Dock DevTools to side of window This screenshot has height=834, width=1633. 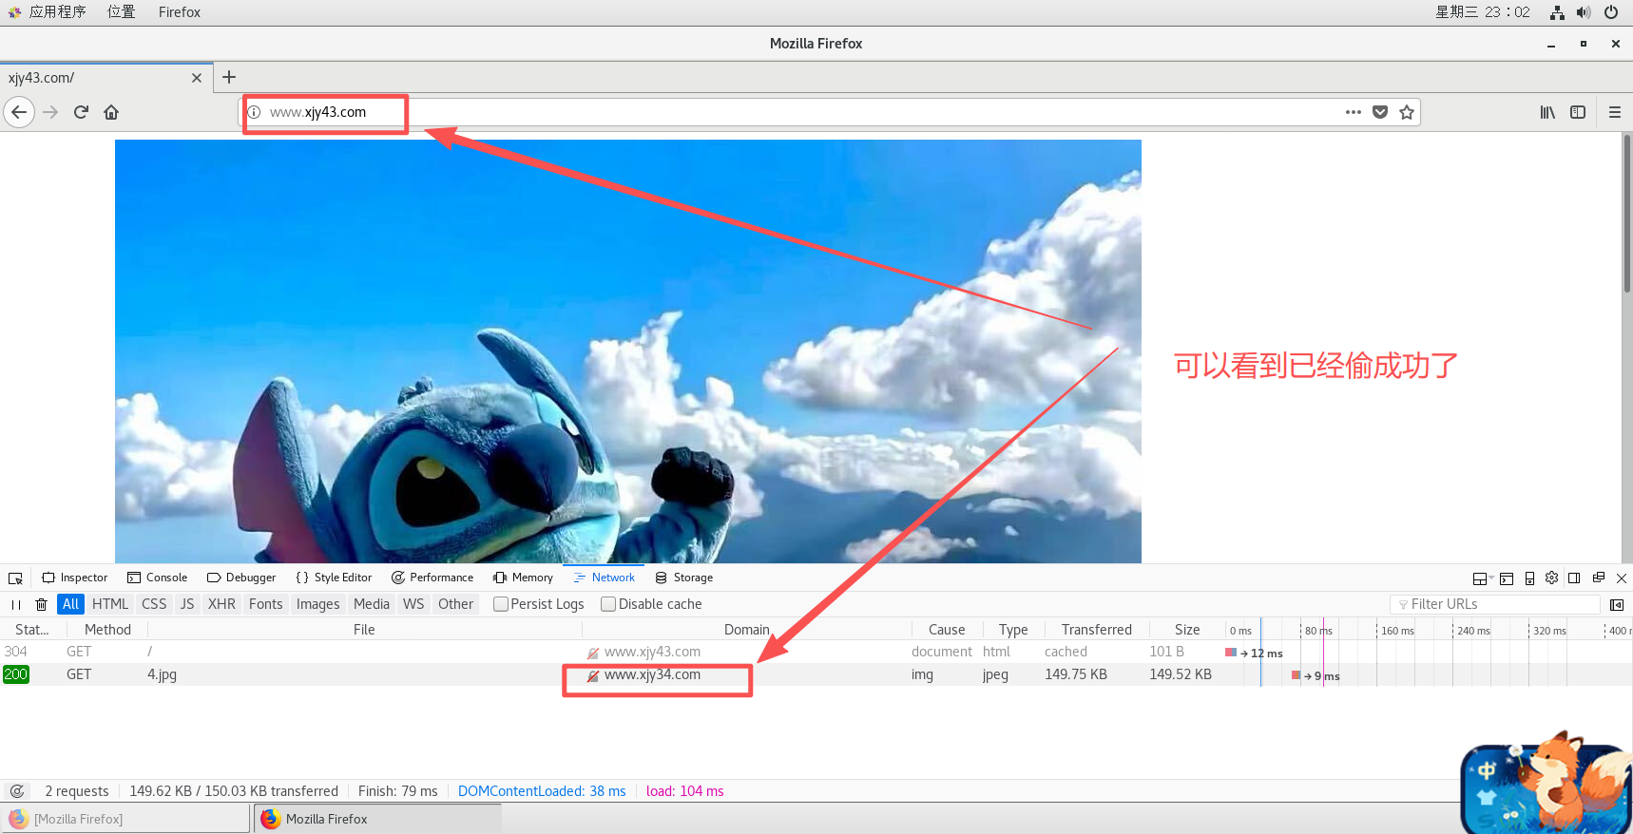(x=1574, y=578)
